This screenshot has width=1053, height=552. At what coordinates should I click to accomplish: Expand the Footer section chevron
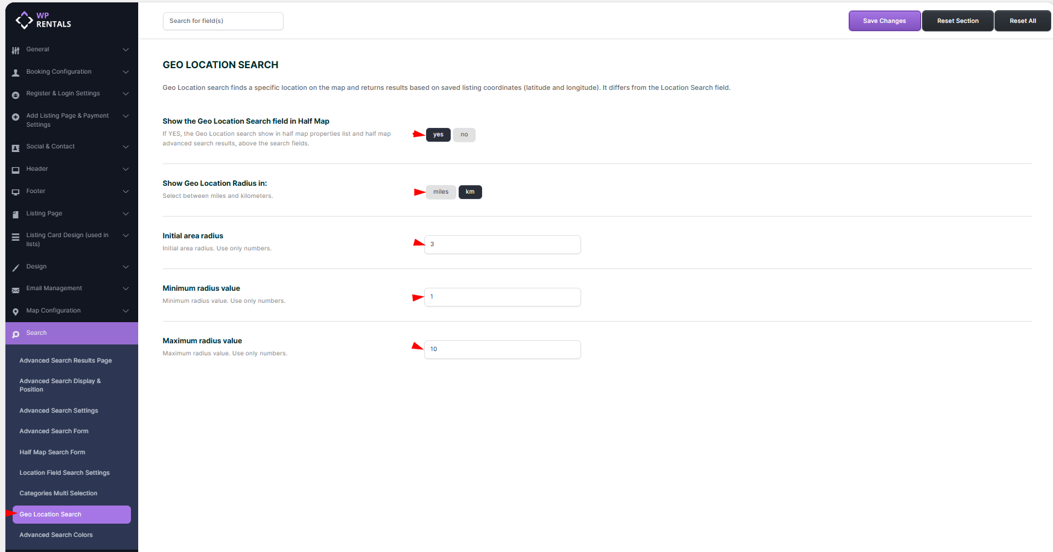coord(126,191)
